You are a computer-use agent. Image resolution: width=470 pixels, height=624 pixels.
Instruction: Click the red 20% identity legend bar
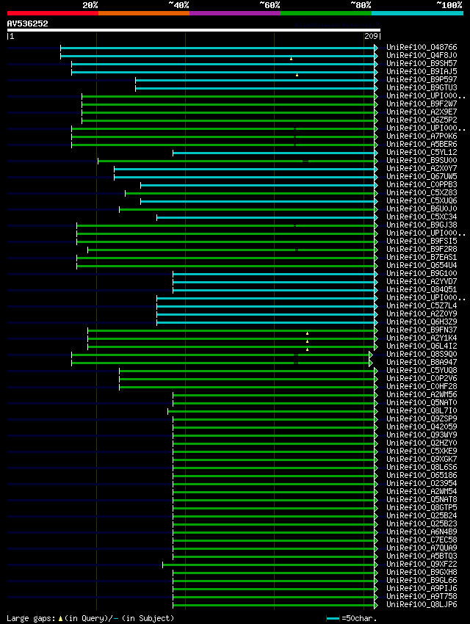coord(53,13)
